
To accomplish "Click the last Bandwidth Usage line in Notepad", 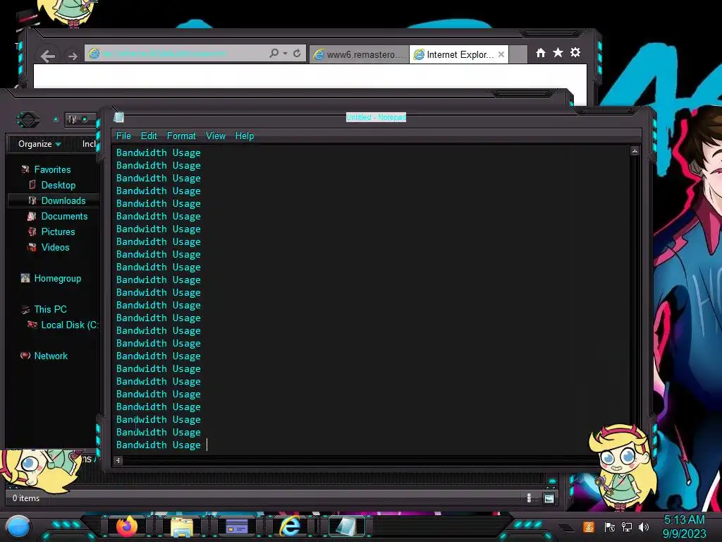I will pyautogui.click(x=159, y=445).
